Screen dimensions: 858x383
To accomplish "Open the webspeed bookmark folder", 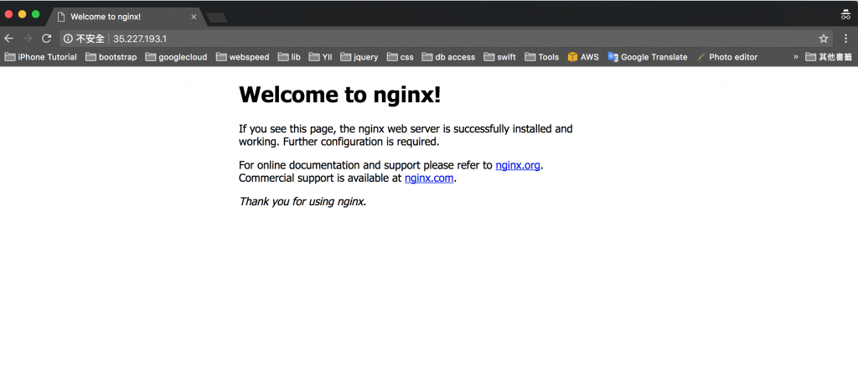I will pos(242,57).
